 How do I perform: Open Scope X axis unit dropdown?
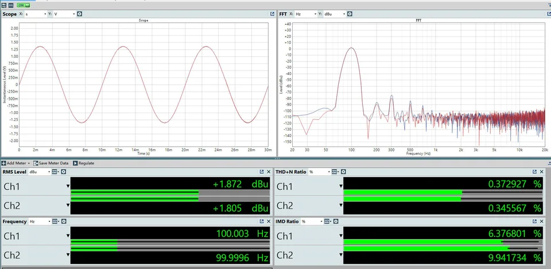point(35,14)
